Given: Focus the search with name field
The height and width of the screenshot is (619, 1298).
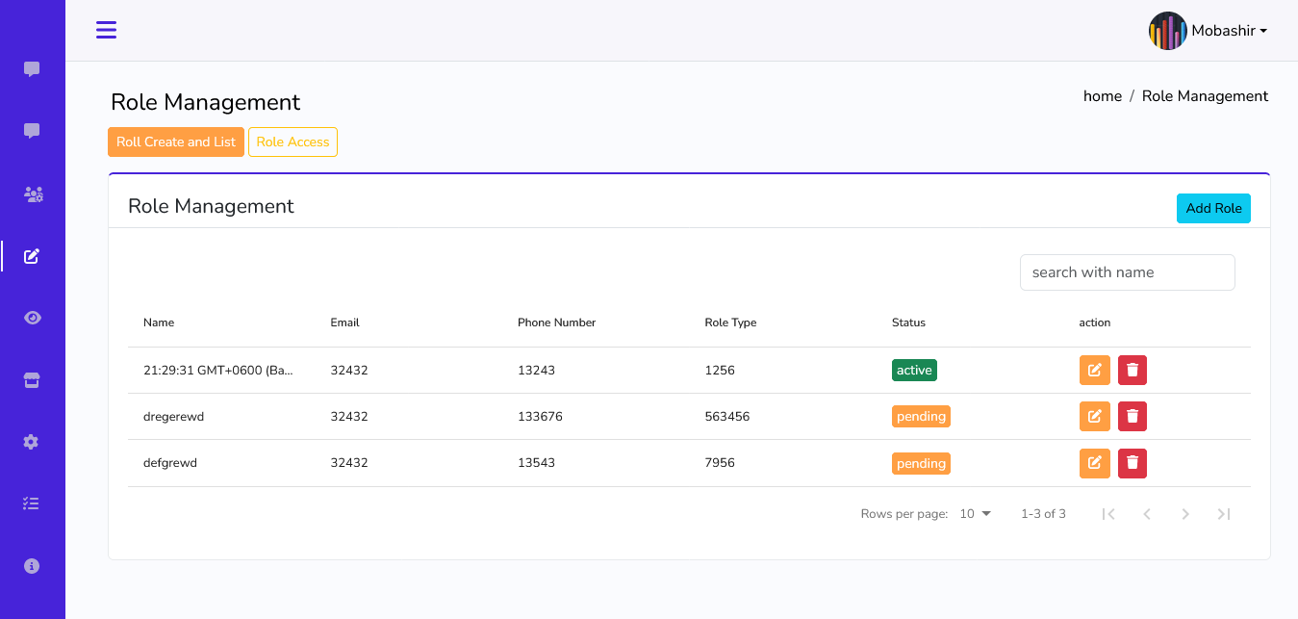Looking at the screenshot, I should coord(1127,272).
